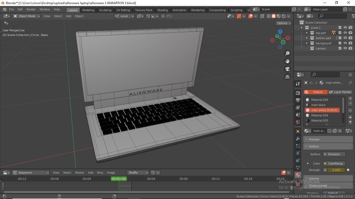Open the viewport Options dropdown
Viewport: 355px width, 199px height.
(x=284, y=23)
